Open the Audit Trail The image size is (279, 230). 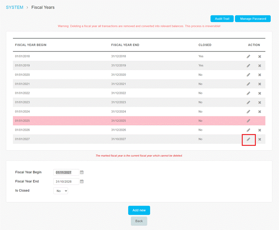pos(222,19)
